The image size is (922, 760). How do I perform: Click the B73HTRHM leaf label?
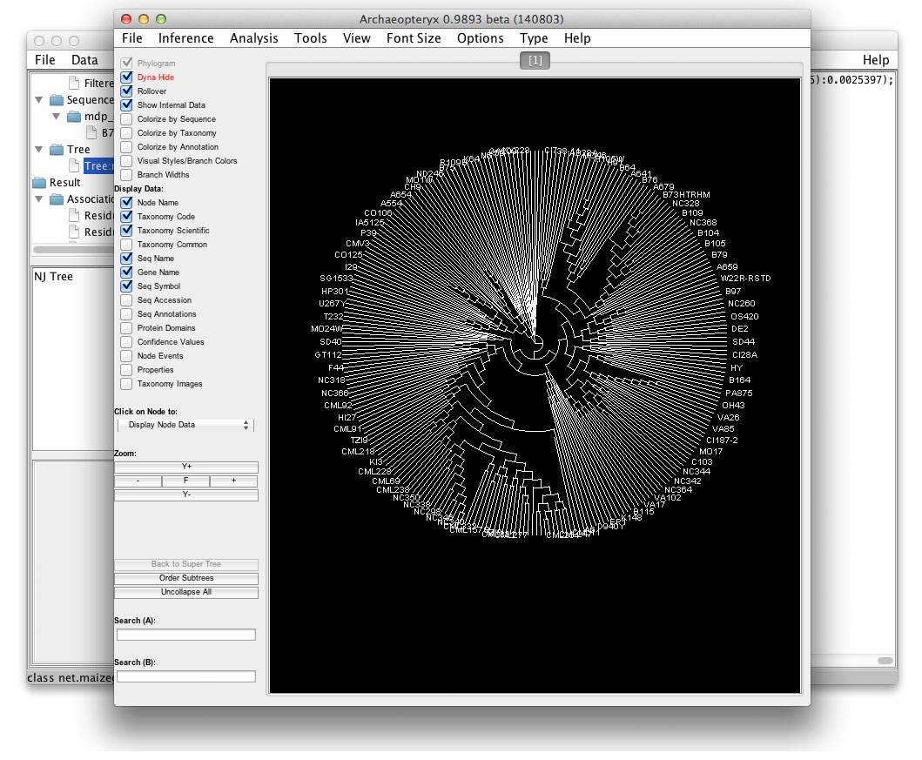point(686,194)
